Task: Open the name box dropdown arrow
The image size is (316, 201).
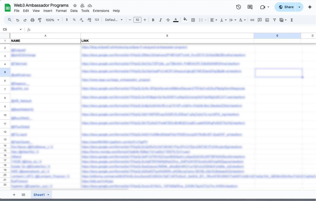Action: tap(21, 30)
